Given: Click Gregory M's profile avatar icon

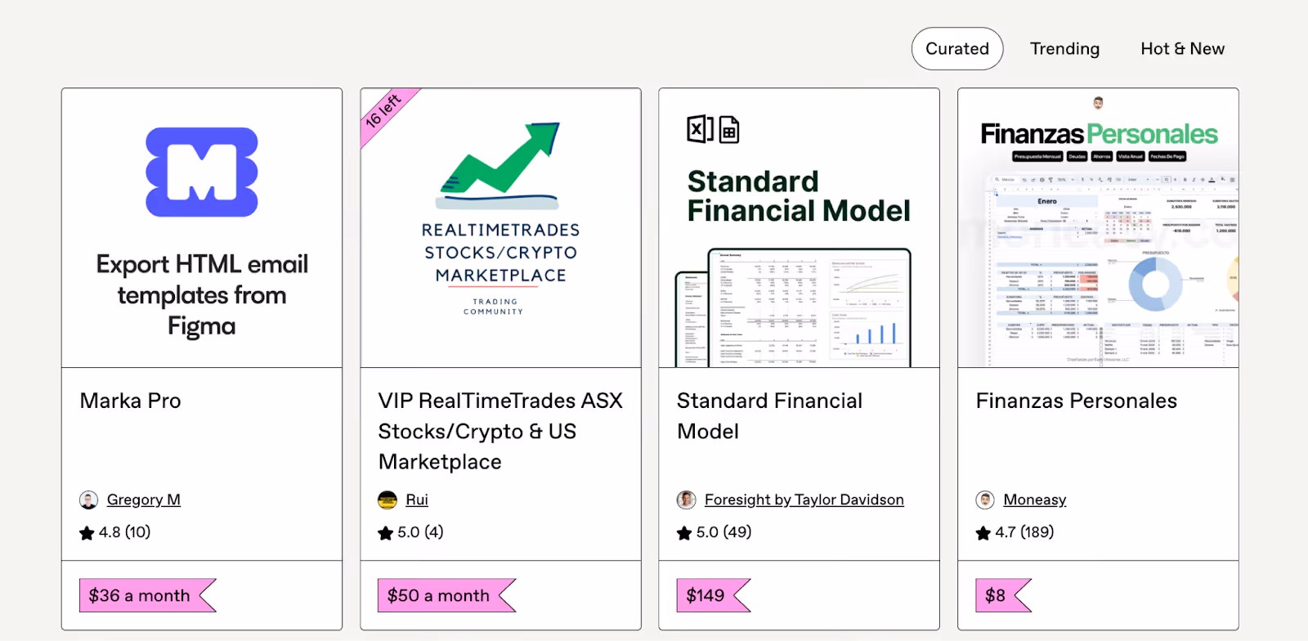Looking at the screenshot, I should coord(88,500).
